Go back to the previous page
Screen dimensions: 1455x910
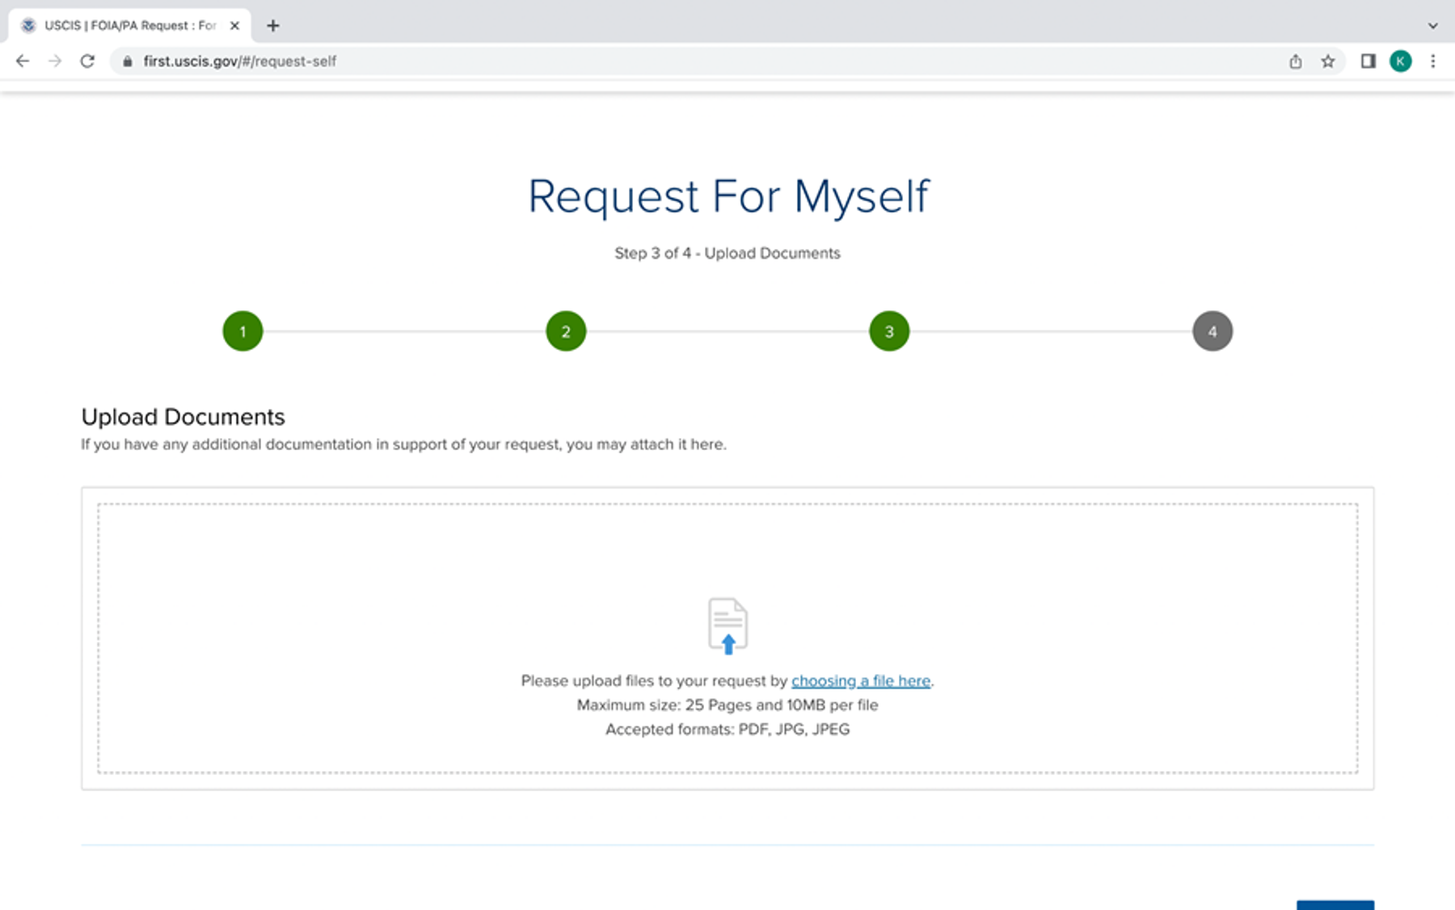[23, 61]
